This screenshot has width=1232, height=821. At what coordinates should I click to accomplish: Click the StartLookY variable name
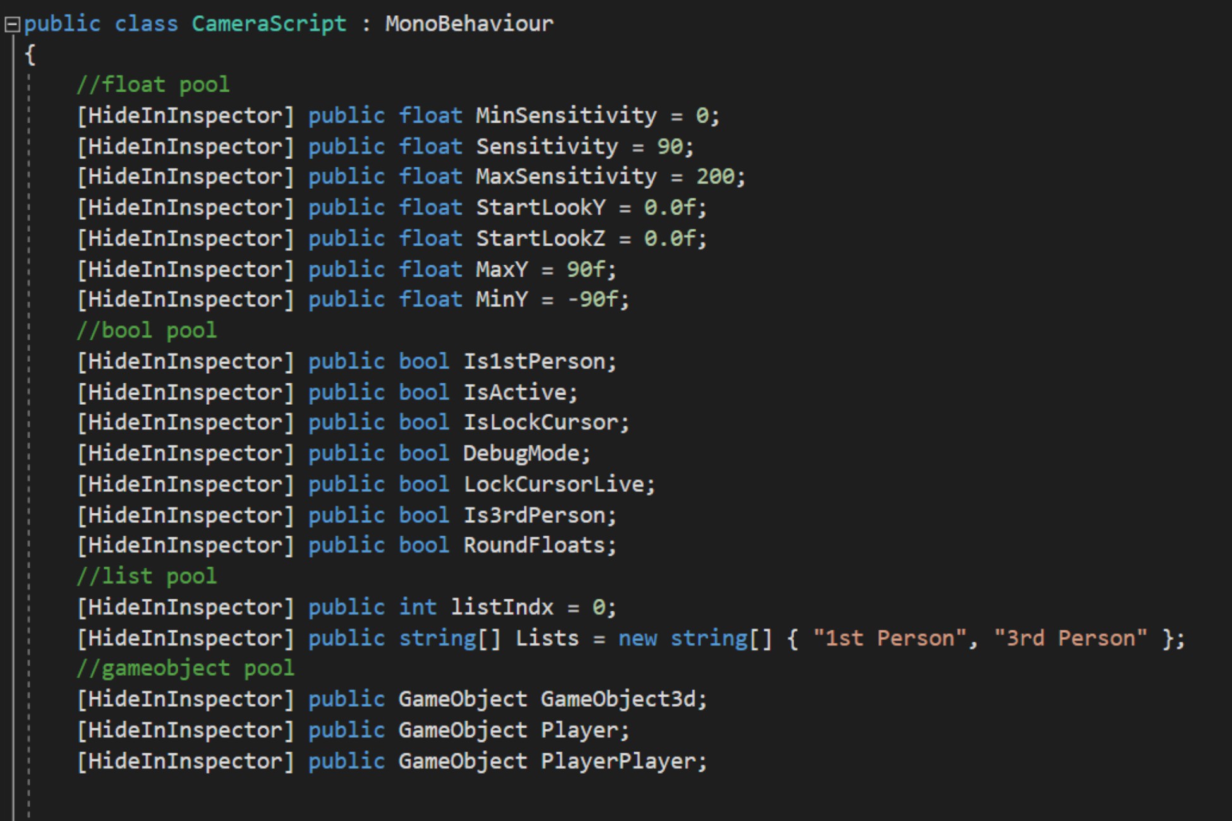[x=540, y=208]
